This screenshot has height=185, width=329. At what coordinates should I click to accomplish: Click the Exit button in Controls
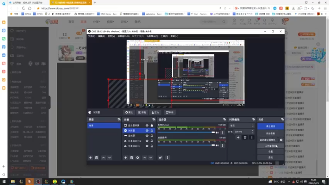[271, 157]
